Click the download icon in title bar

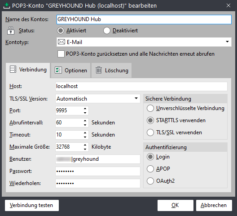pos(6,6)
